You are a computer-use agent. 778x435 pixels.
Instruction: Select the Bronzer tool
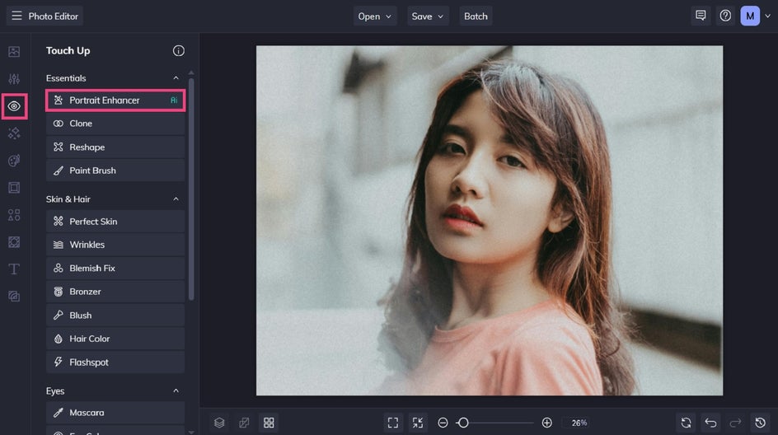(x=115, y=292)
